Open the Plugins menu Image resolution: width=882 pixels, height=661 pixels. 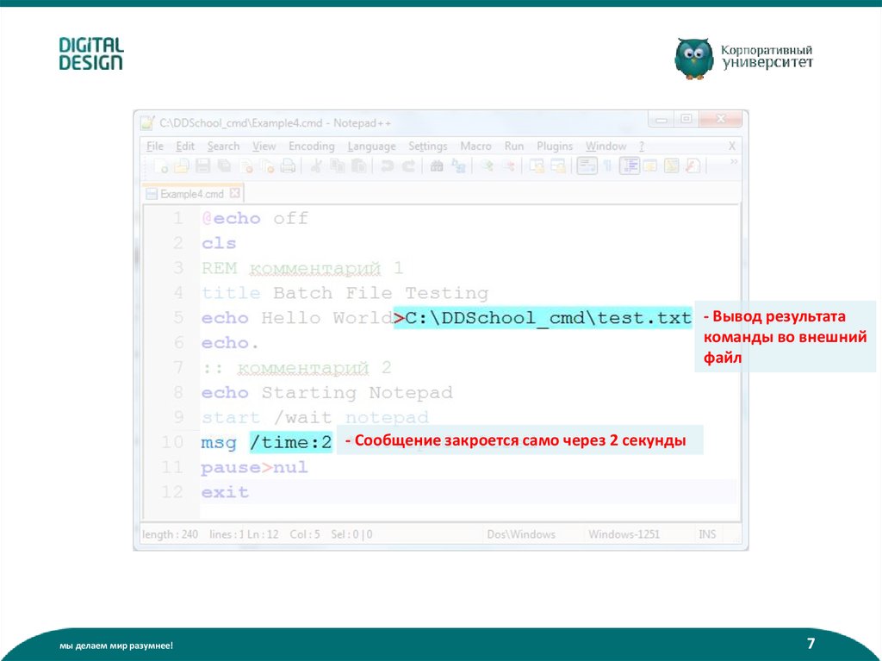(555, 147)
